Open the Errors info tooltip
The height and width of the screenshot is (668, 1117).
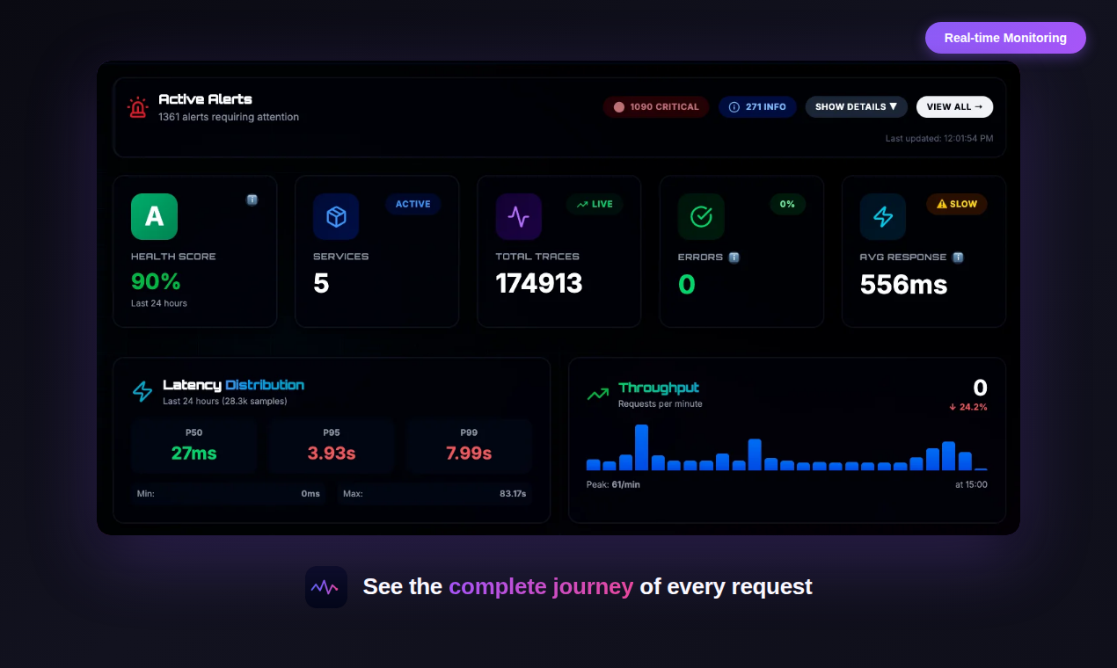pos(735,257)
